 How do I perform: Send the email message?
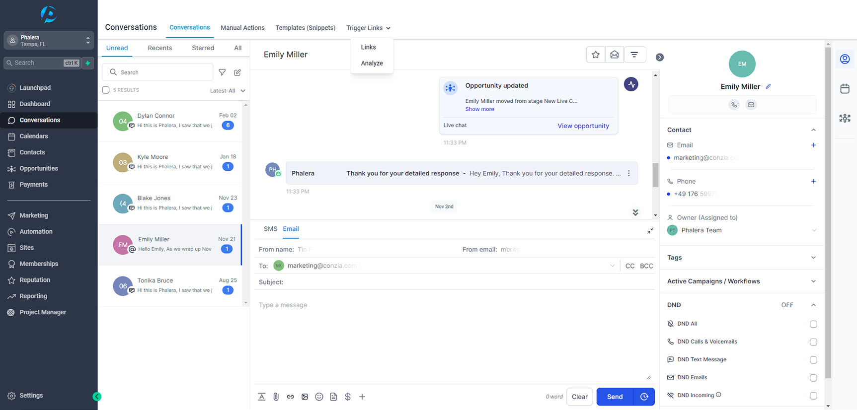tap(615, 397)
